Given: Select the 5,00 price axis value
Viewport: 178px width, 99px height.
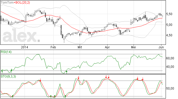Looking at the screenshot, I should (x=169, y=25).
